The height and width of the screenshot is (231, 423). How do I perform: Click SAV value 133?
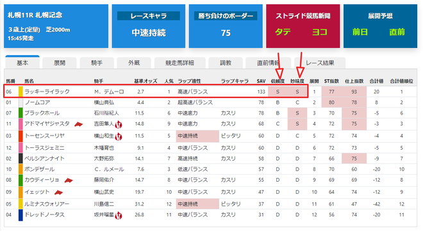[261, 92]
